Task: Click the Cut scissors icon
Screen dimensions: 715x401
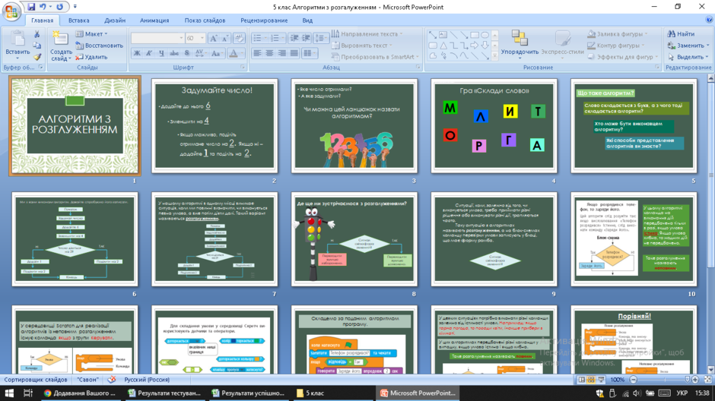Action: pyautogui.click(x=37, y=34)
